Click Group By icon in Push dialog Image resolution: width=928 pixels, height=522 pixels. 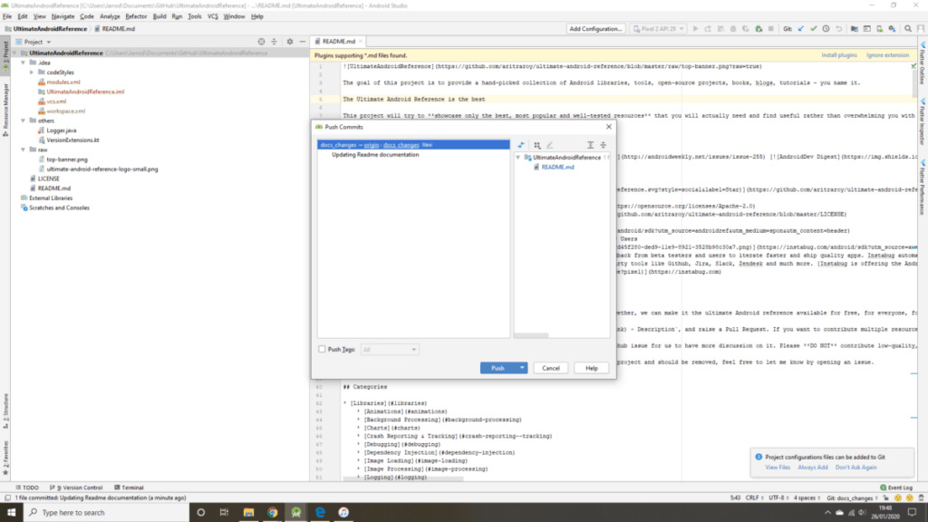(x=537, y=145)
